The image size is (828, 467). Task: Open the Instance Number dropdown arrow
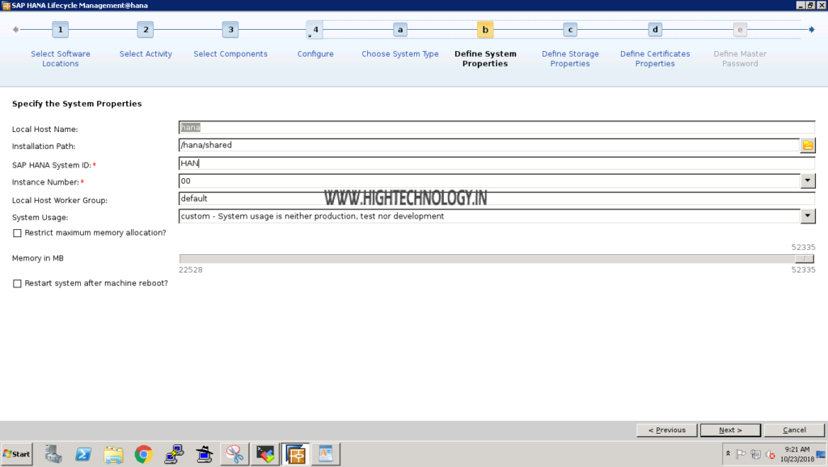click(x=808, y=180)
